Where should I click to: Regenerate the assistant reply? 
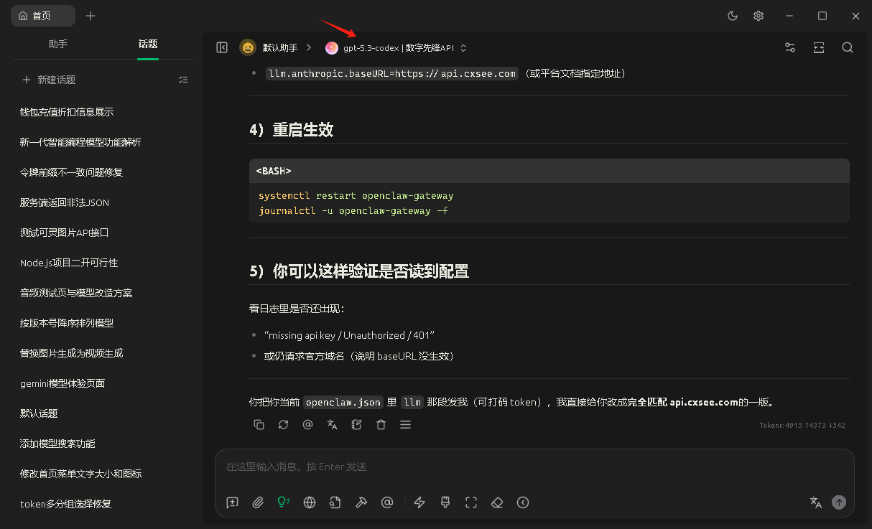[x=284, y=425]
